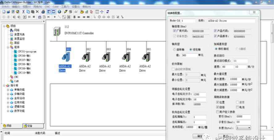Viewport: 274px width, 140px height.
Task: Open the 网络(N) menu
Action: pyautogui.click(x=37, y=6)
